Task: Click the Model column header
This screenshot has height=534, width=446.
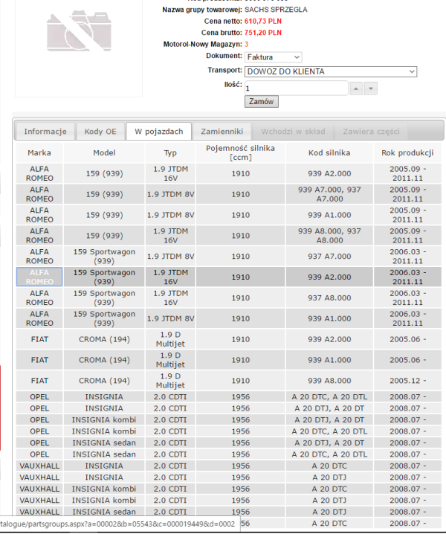Action: (104, 153)
